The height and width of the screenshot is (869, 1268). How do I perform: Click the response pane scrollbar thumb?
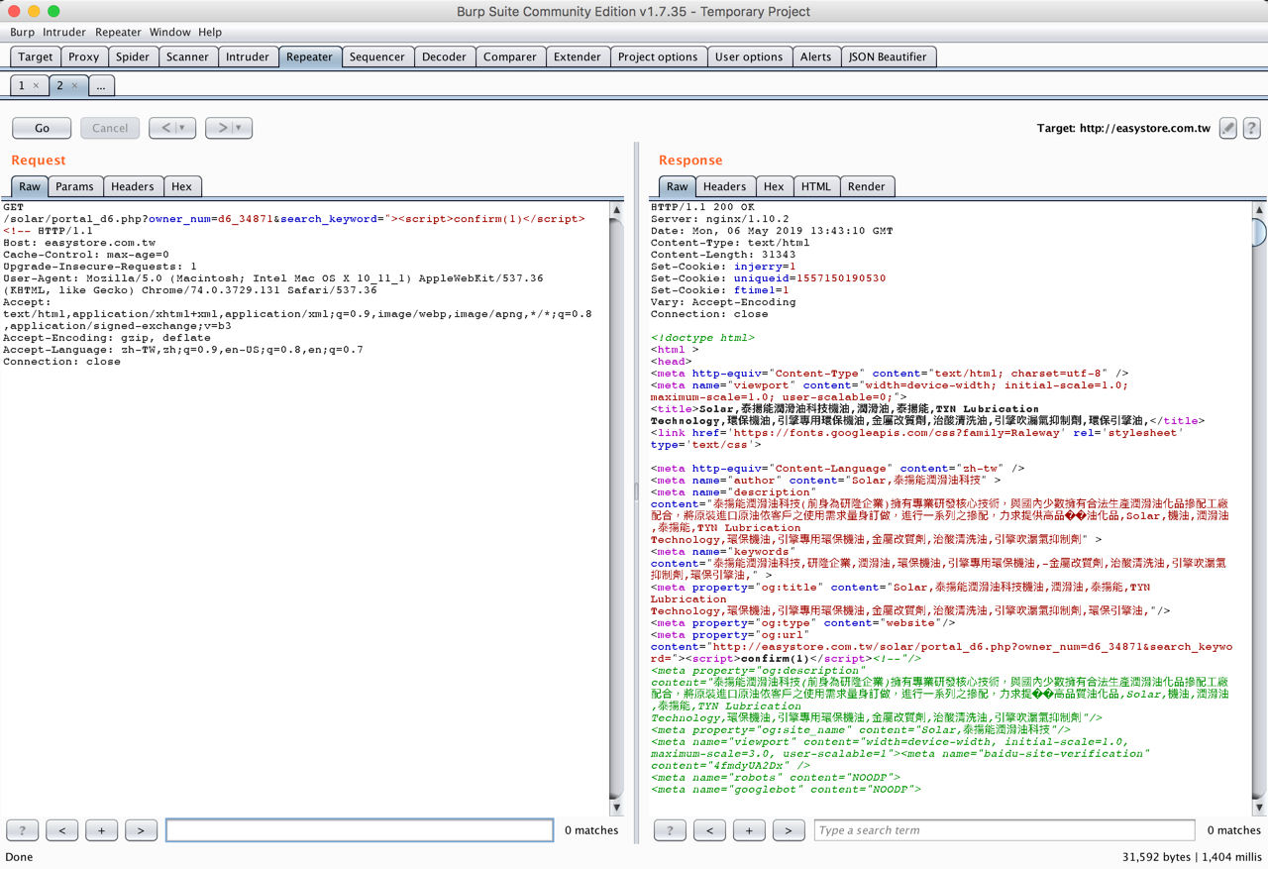click(x=1259, y=231)
